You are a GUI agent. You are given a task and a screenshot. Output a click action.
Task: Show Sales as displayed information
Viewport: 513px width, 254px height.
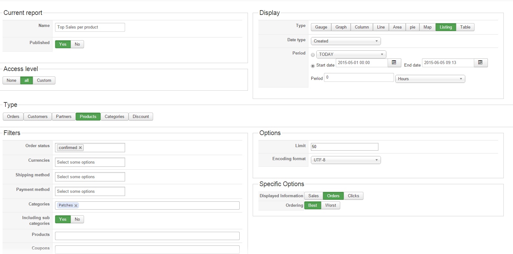tap(313, 196)
